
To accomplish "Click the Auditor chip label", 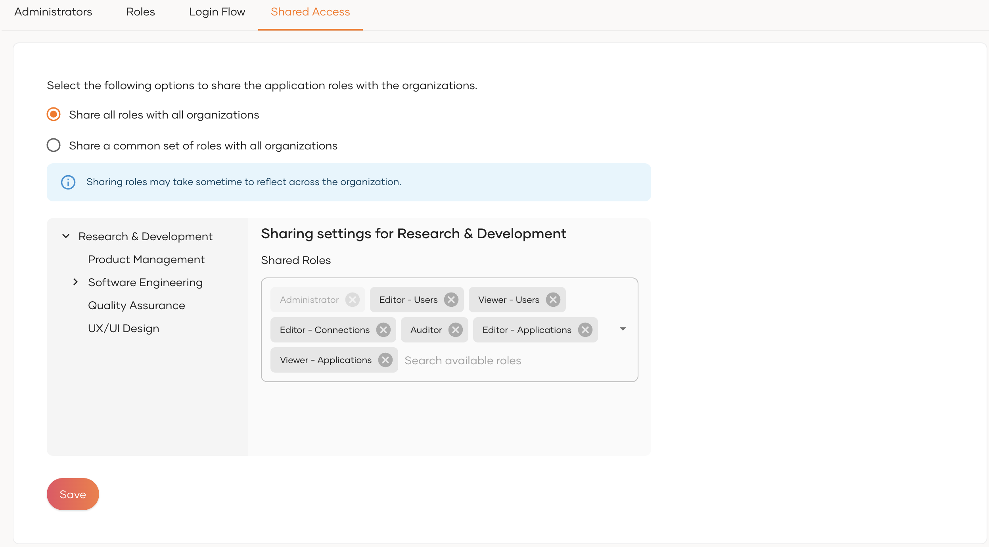I will point(426,330).
